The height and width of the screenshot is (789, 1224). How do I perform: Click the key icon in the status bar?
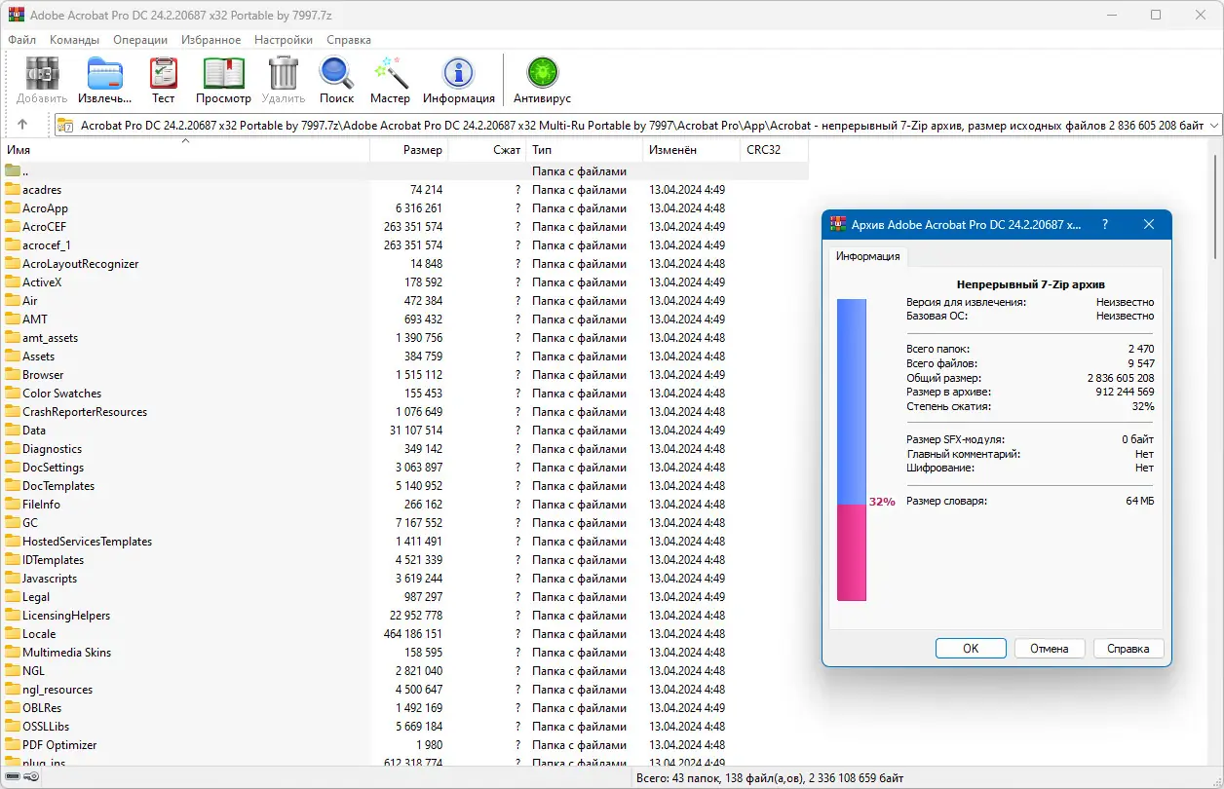point(30,776)
